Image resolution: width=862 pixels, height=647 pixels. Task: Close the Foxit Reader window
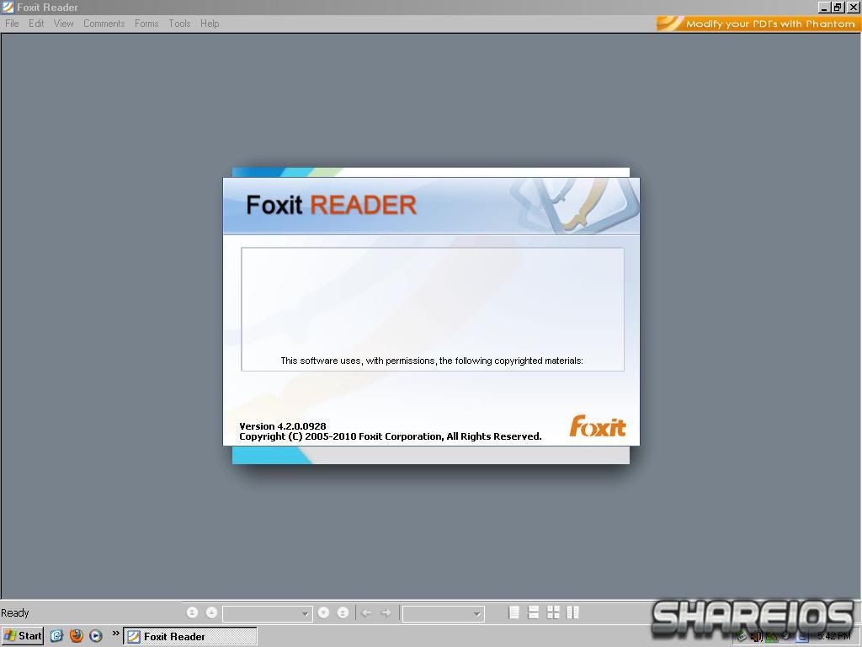pyautogui.click(x=853, y=7)
